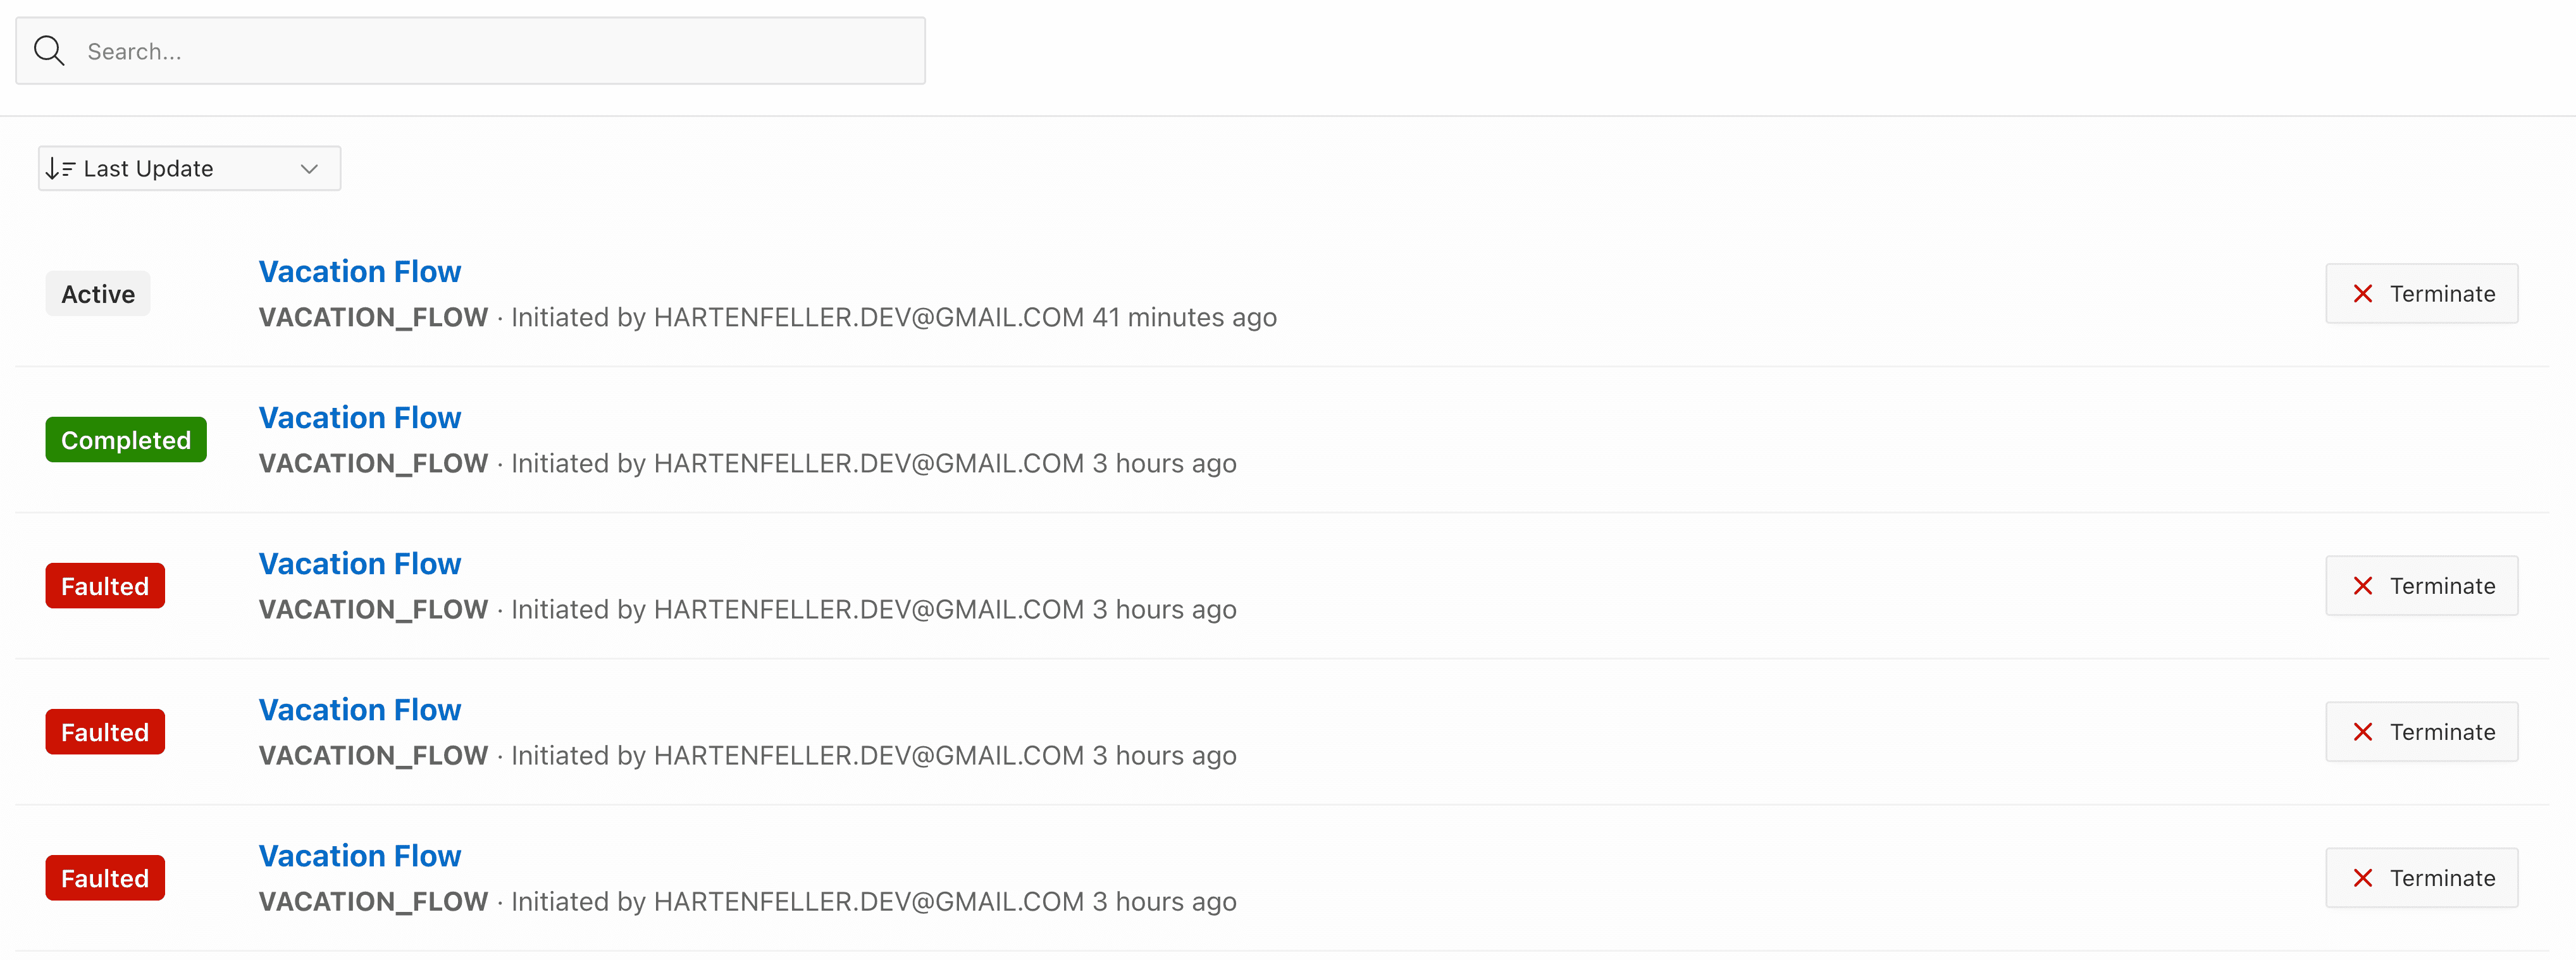Click the green Completed status badge
This screenshot has width=2576, height=960.
[126, 440]
